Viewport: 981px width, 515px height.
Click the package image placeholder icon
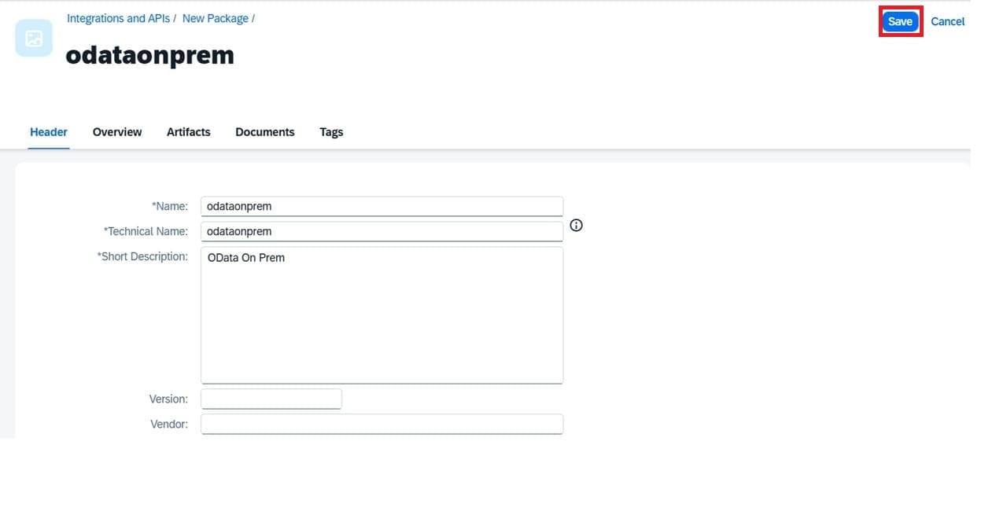tap(34, 39)
